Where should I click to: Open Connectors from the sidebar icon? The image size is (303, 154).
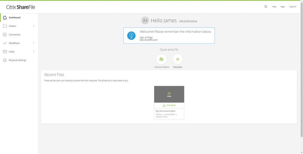click(4, 34)
